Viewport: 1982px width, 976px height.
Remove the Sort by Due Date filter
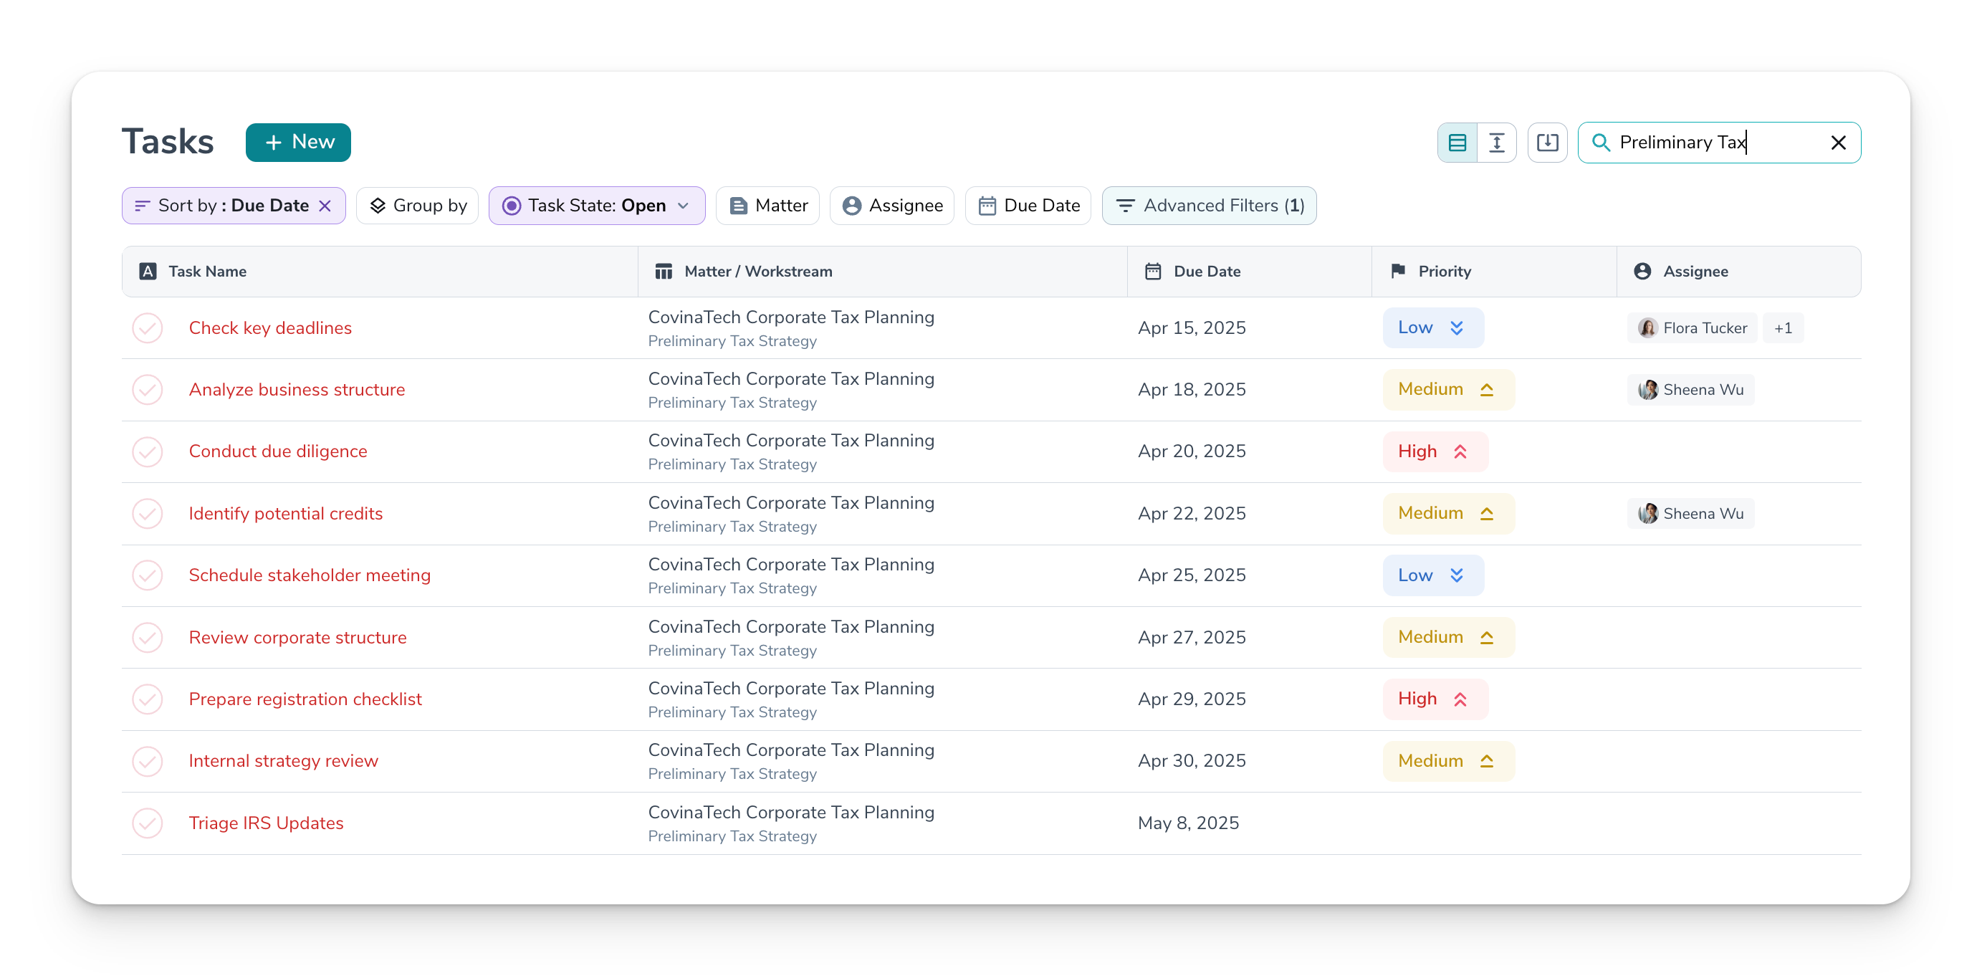[325, 206]
